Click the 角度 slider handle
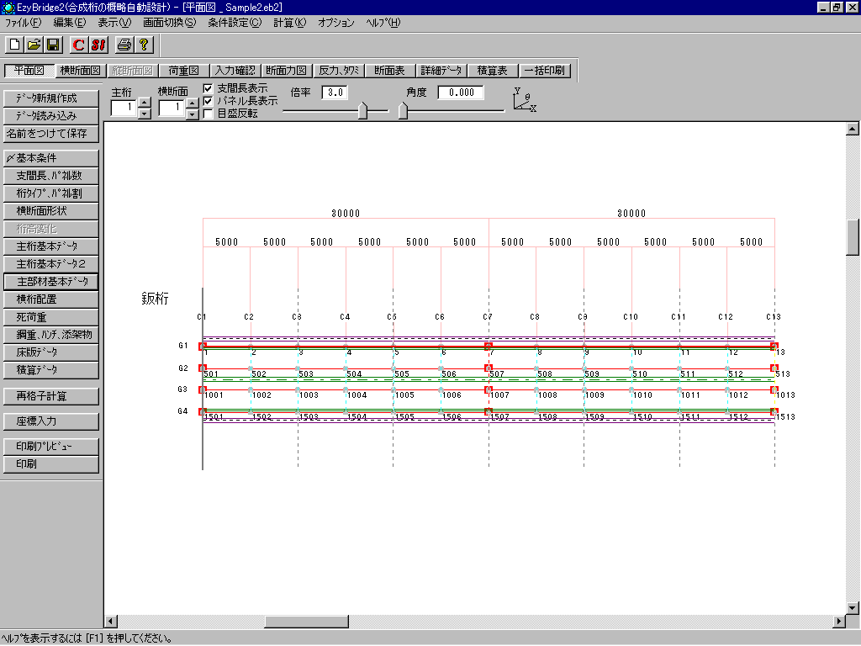Screen dimensions: 861x646 pyautogui.click(x=403, y=110)
